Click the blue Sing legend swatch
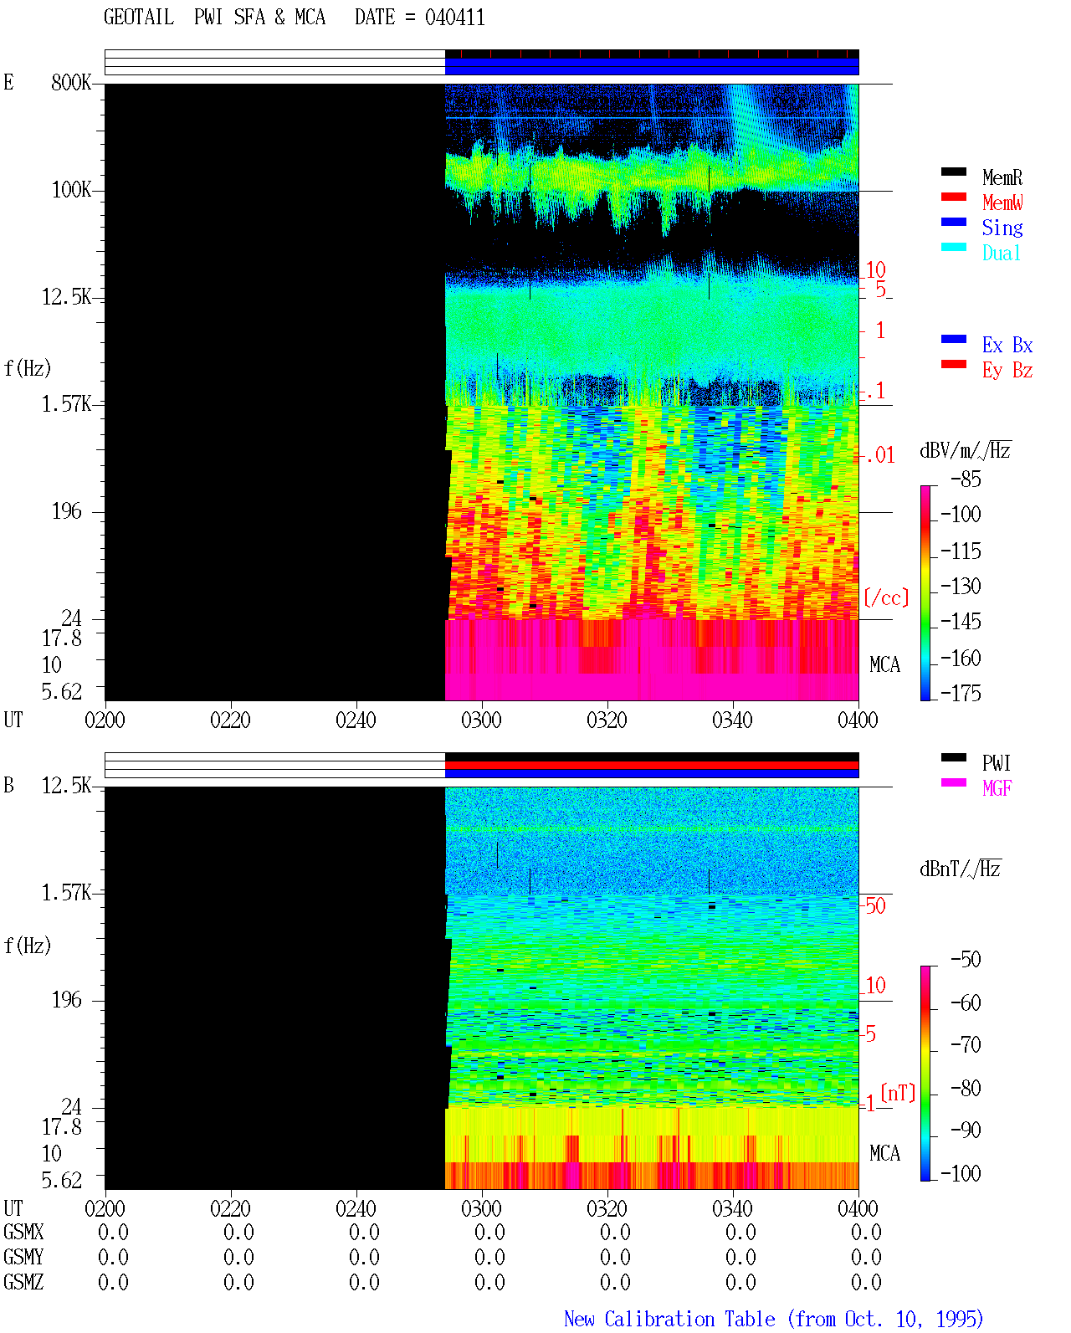The width and height of the screenshot is (1071, 1333). pyautogui.click(x=954, y=222)
